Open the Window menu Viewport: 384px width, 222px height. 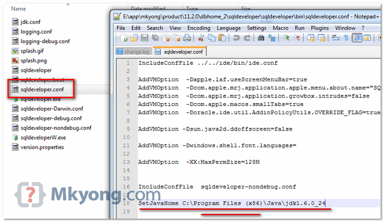coord(345,28)
